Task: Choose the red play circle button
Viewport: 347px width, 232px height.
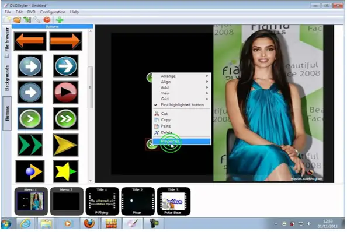Action: (x=66, y=92)
